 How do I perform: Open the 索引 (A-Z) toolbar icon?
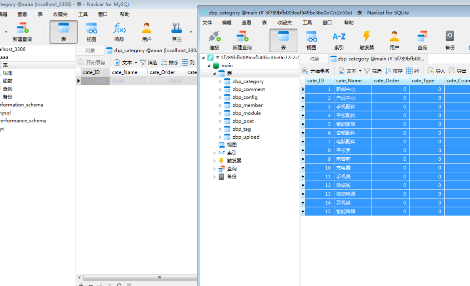coord(339,40)
